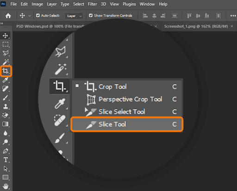Expand the toolbar with double-arrow icon
237x191 pixels.
pyautogui.click(x=2, y=24)
